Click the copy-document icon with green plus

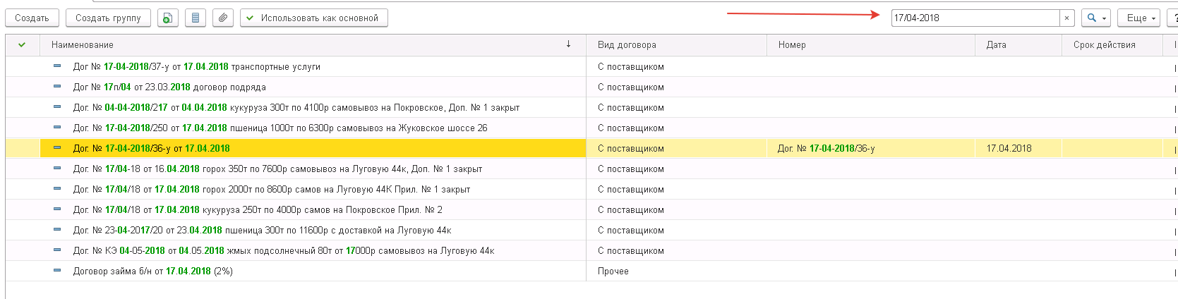coord(167,18)
